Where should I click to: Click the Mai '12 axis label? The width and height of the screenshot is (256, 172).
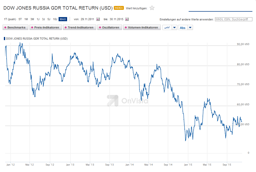pos(30,165)
